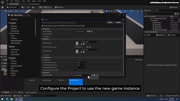Click the Perspective viewport button
Viewport: 180px width, 101px height.
point(9,11)
